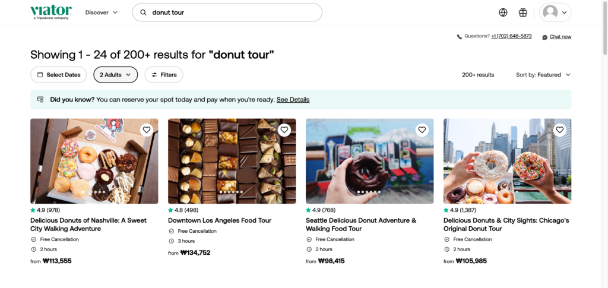The height and width of the screenshot is (288, 608).
Task: Save Nashville donut tour to wishlist
Action: (146, 129)
